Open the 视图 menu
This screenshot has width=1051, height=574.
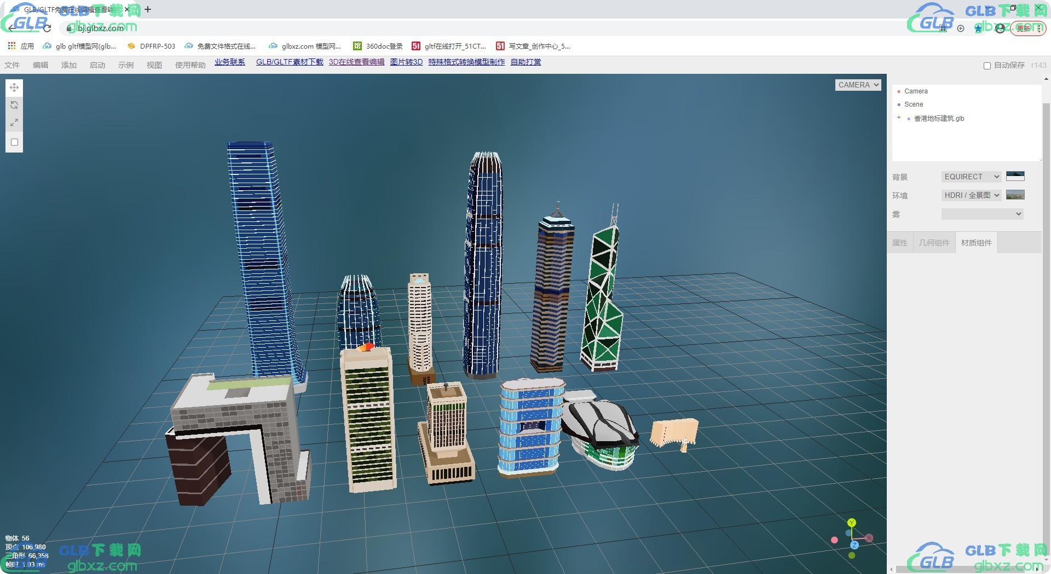[154, 65]
